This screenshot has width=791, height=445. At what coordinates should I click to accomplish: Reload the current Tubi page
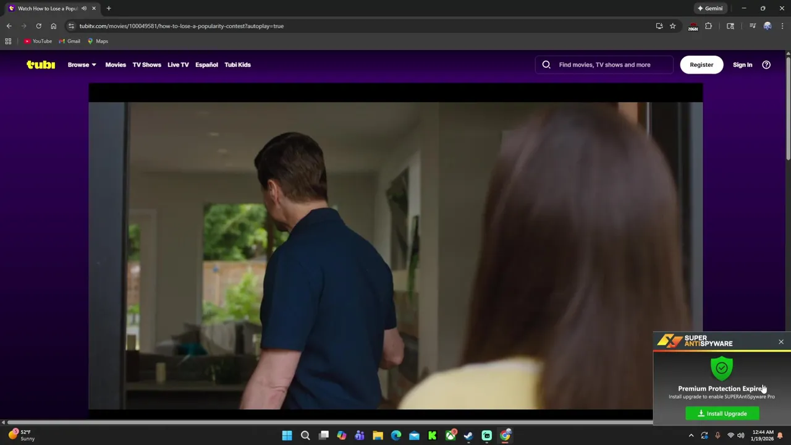pos(38,26)
